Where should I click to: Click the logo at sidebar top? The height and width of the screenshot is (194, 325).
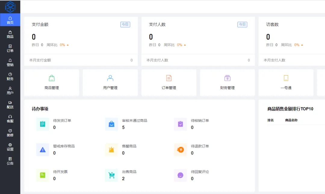click(10, 6)
